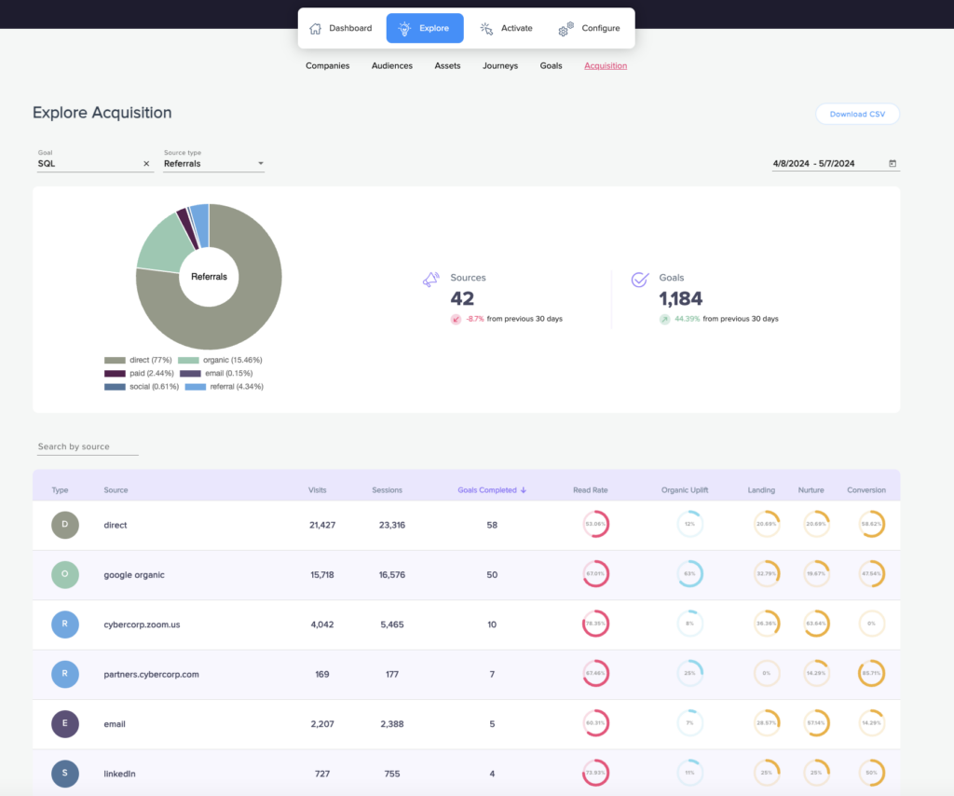Click the direct source D avatar
This screenshot has width=954, height=796.
[x=65, y=525]
